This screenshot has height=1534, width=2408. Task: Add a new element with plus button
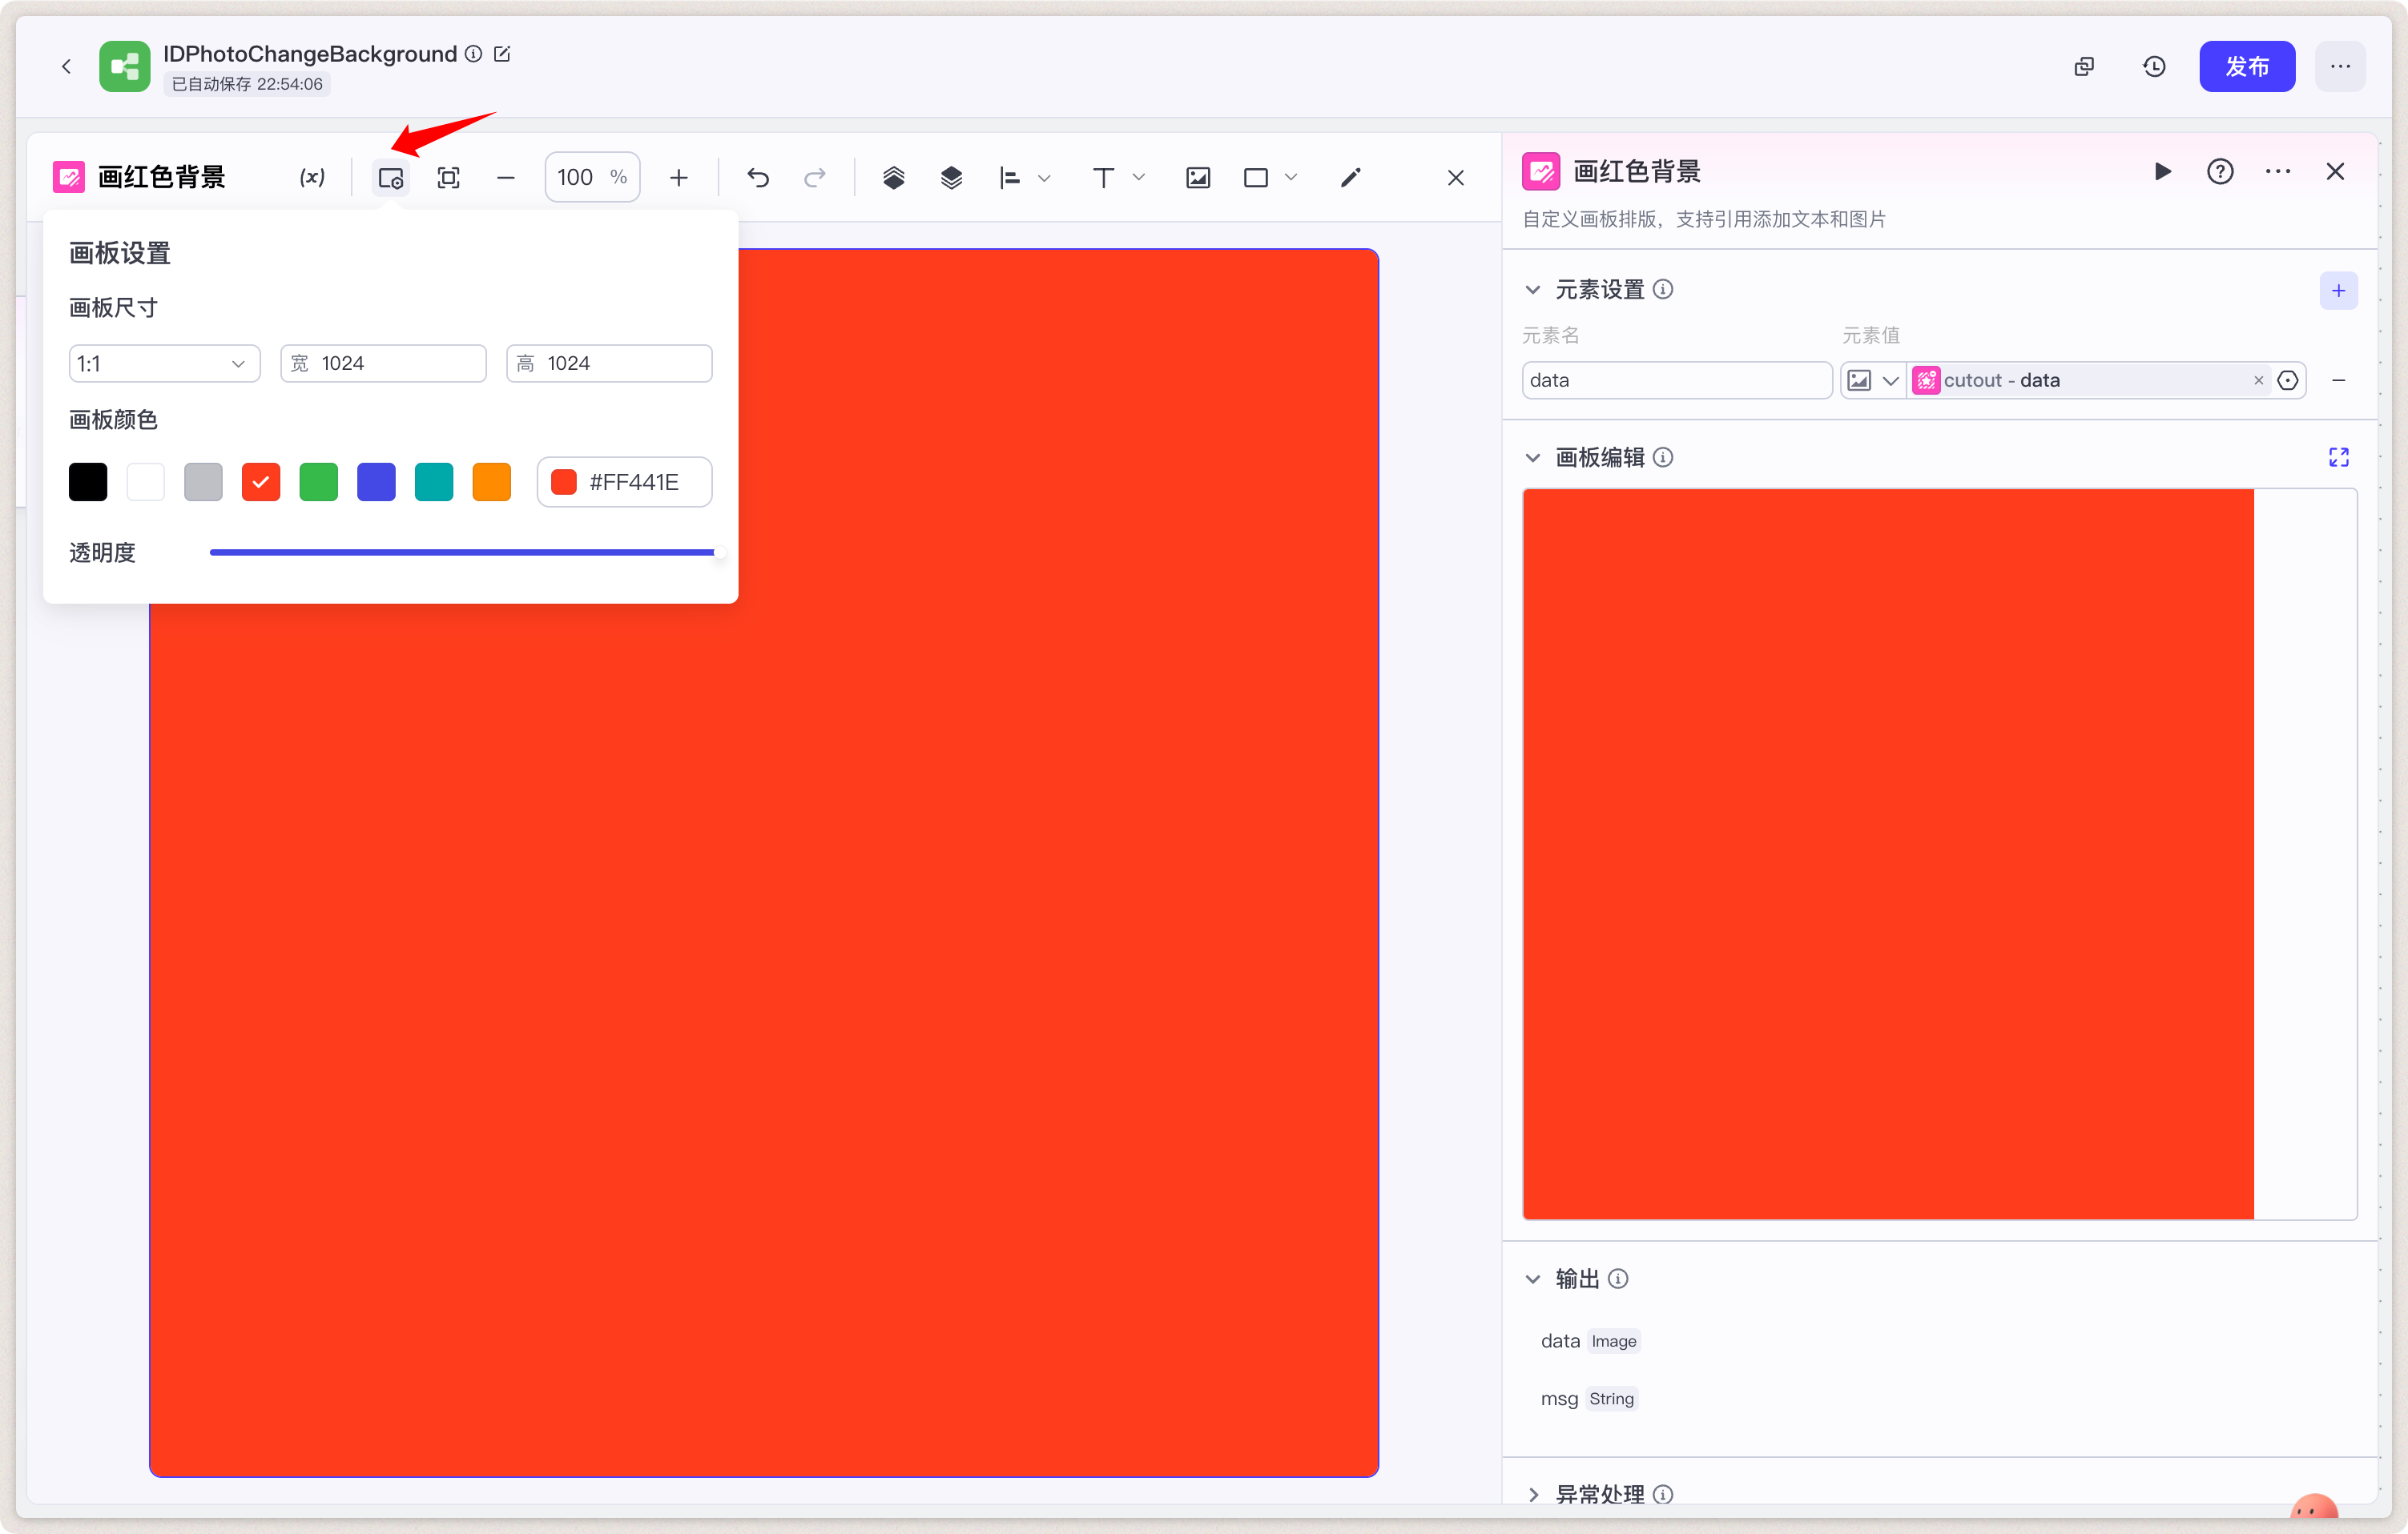coord(2338,291)
